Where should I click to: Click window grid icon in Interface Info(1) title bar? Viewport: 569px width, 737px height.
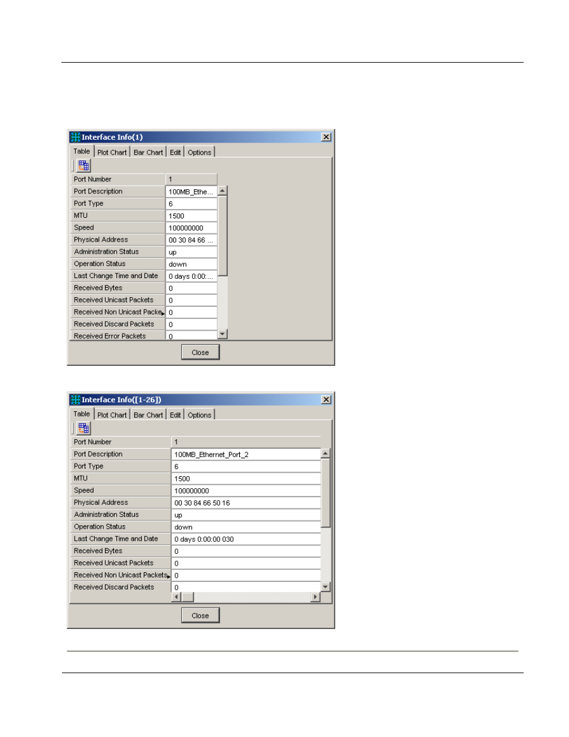pos(75,137)
